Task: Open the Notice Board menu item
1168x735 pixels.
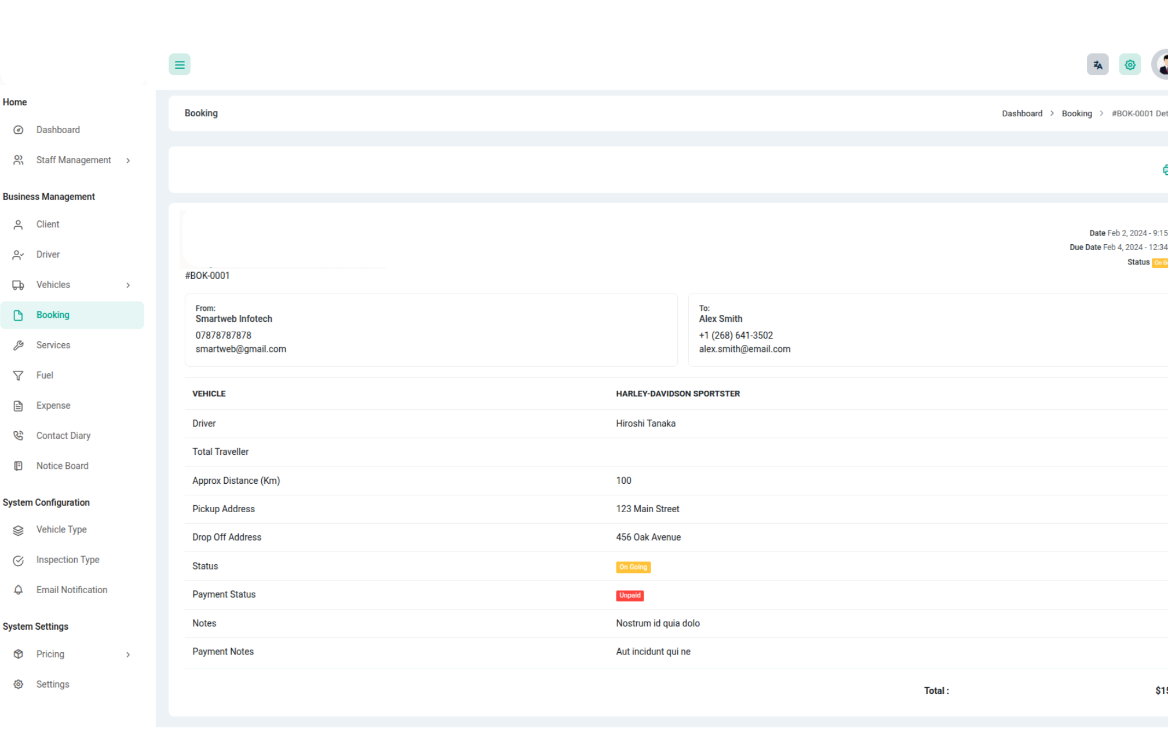Action: (62, 466)
